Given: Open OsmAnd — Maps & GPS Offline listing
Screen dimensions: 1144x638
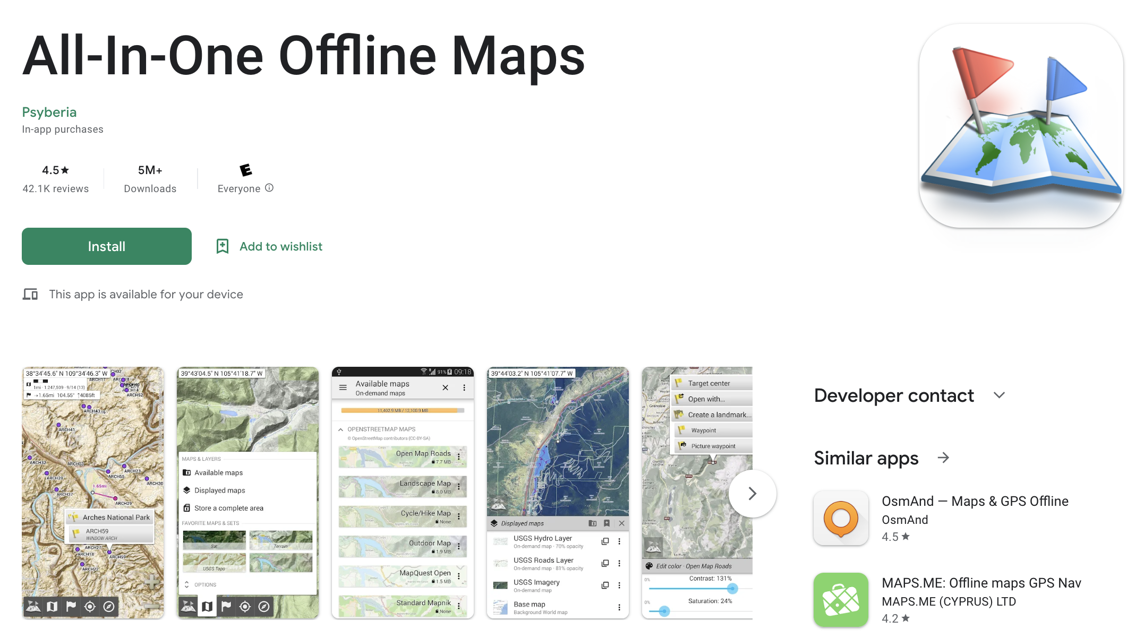Looking at the screenshot, I should [975, 501].
